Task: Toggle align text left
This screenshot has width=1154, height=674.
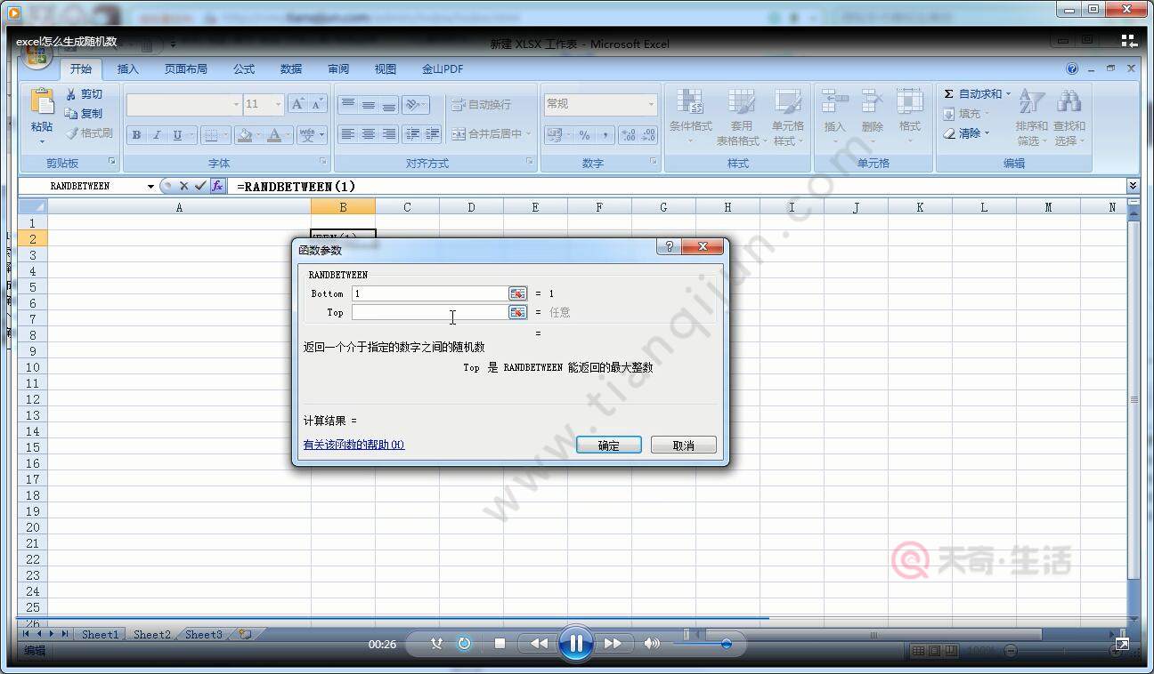Action: click(347, 134)
